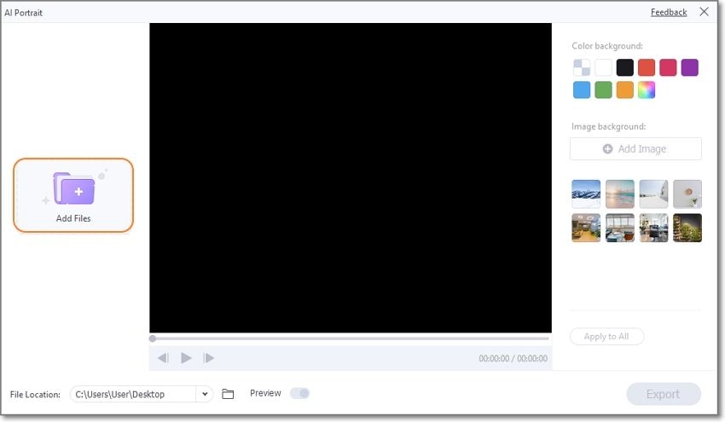Step to the previous frame

pos(163,358)
